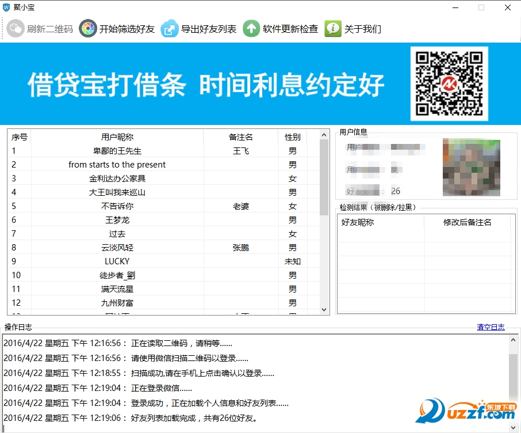
Task: Click log line 正在登录微信
Action: [x=98, y=388]
